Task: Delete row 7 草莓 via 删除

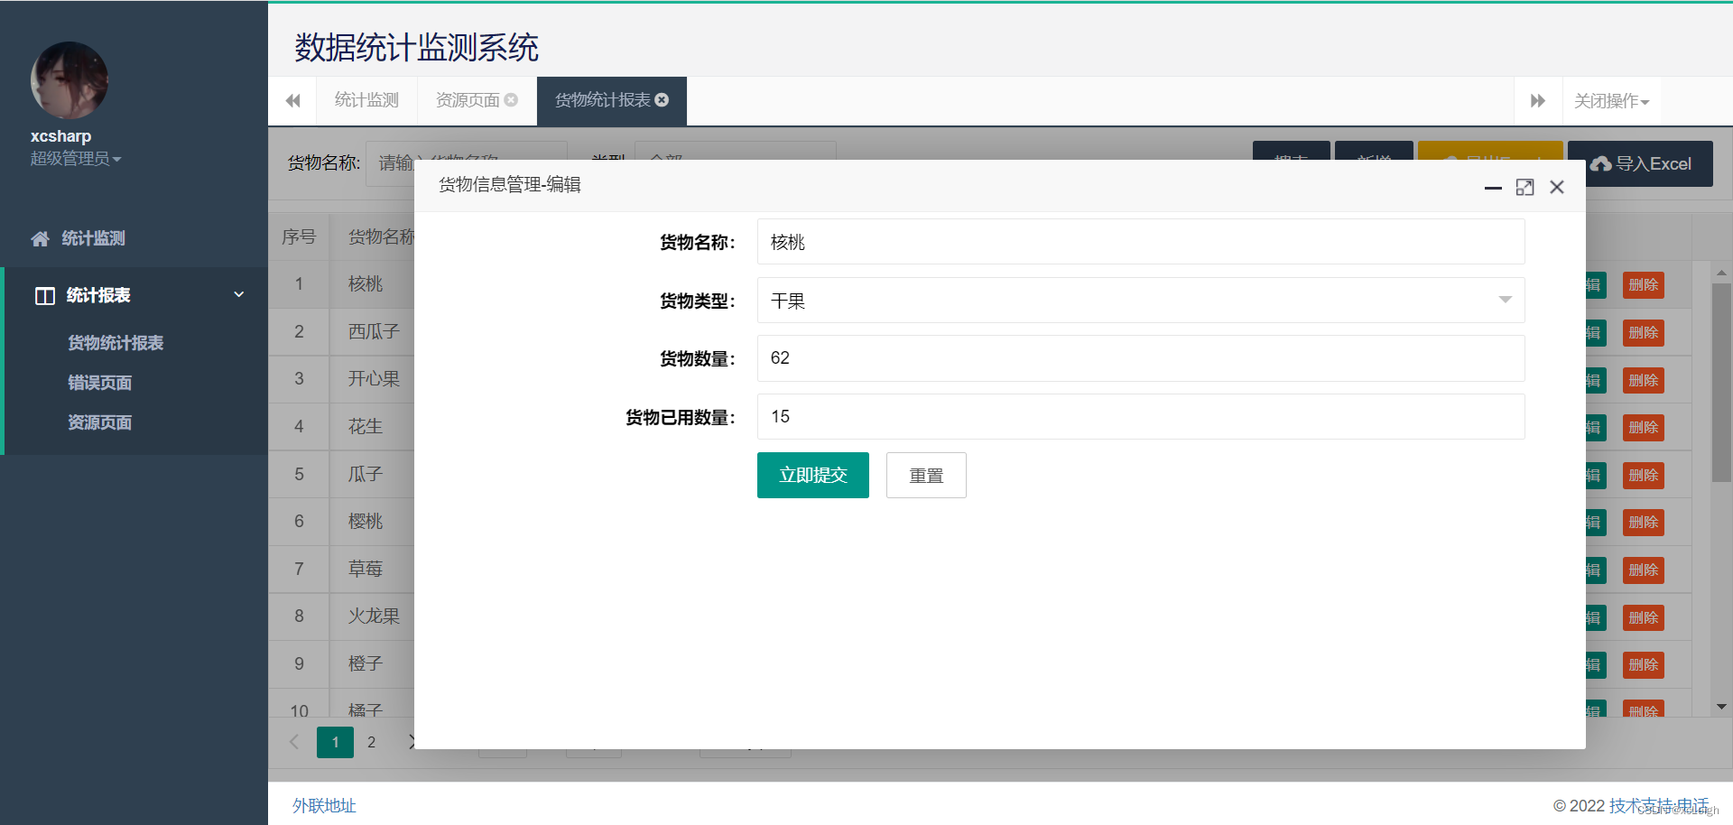Action: pyautogui.click(x=1644, y=570)
